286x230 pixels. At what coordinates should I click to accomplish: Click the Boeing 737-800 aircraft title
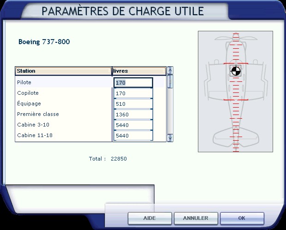point(44,42)
